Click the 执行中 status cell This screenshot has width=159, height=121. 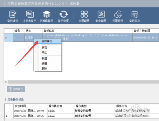[29, 38]
